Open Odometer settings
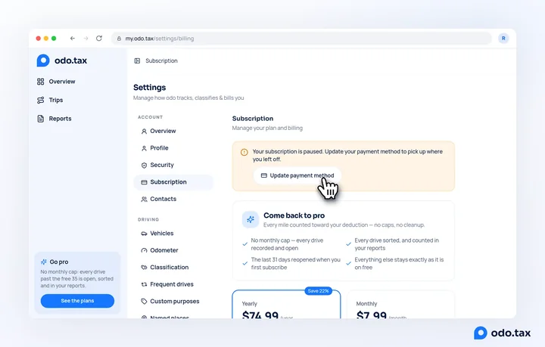 pos(173,250)
